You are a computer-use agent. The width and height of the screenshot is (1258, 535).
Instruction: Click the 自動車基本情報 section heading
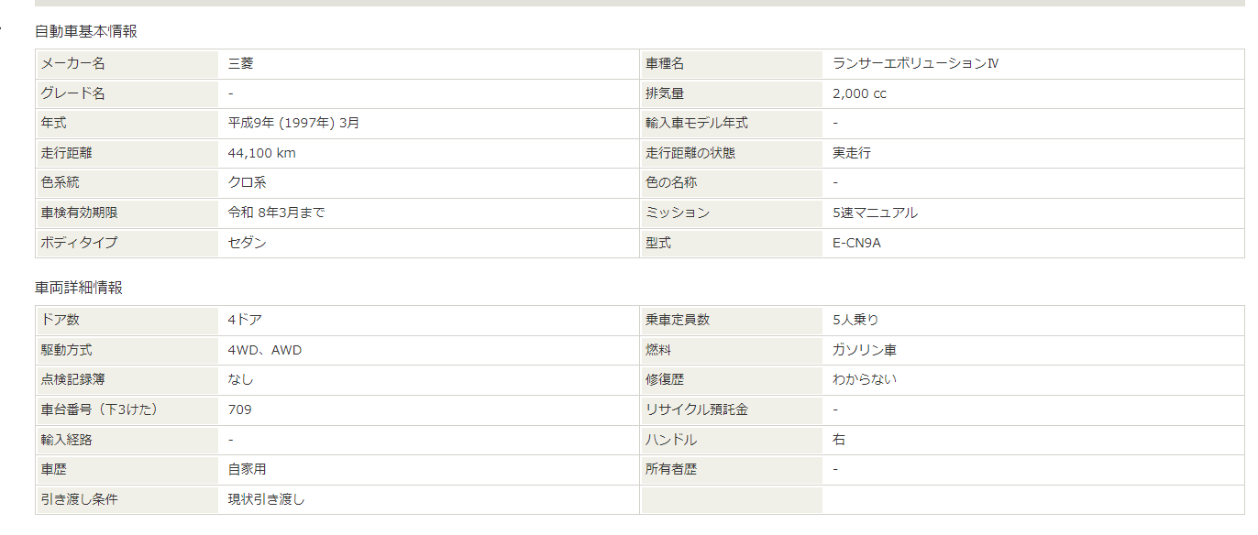[86, 31]
